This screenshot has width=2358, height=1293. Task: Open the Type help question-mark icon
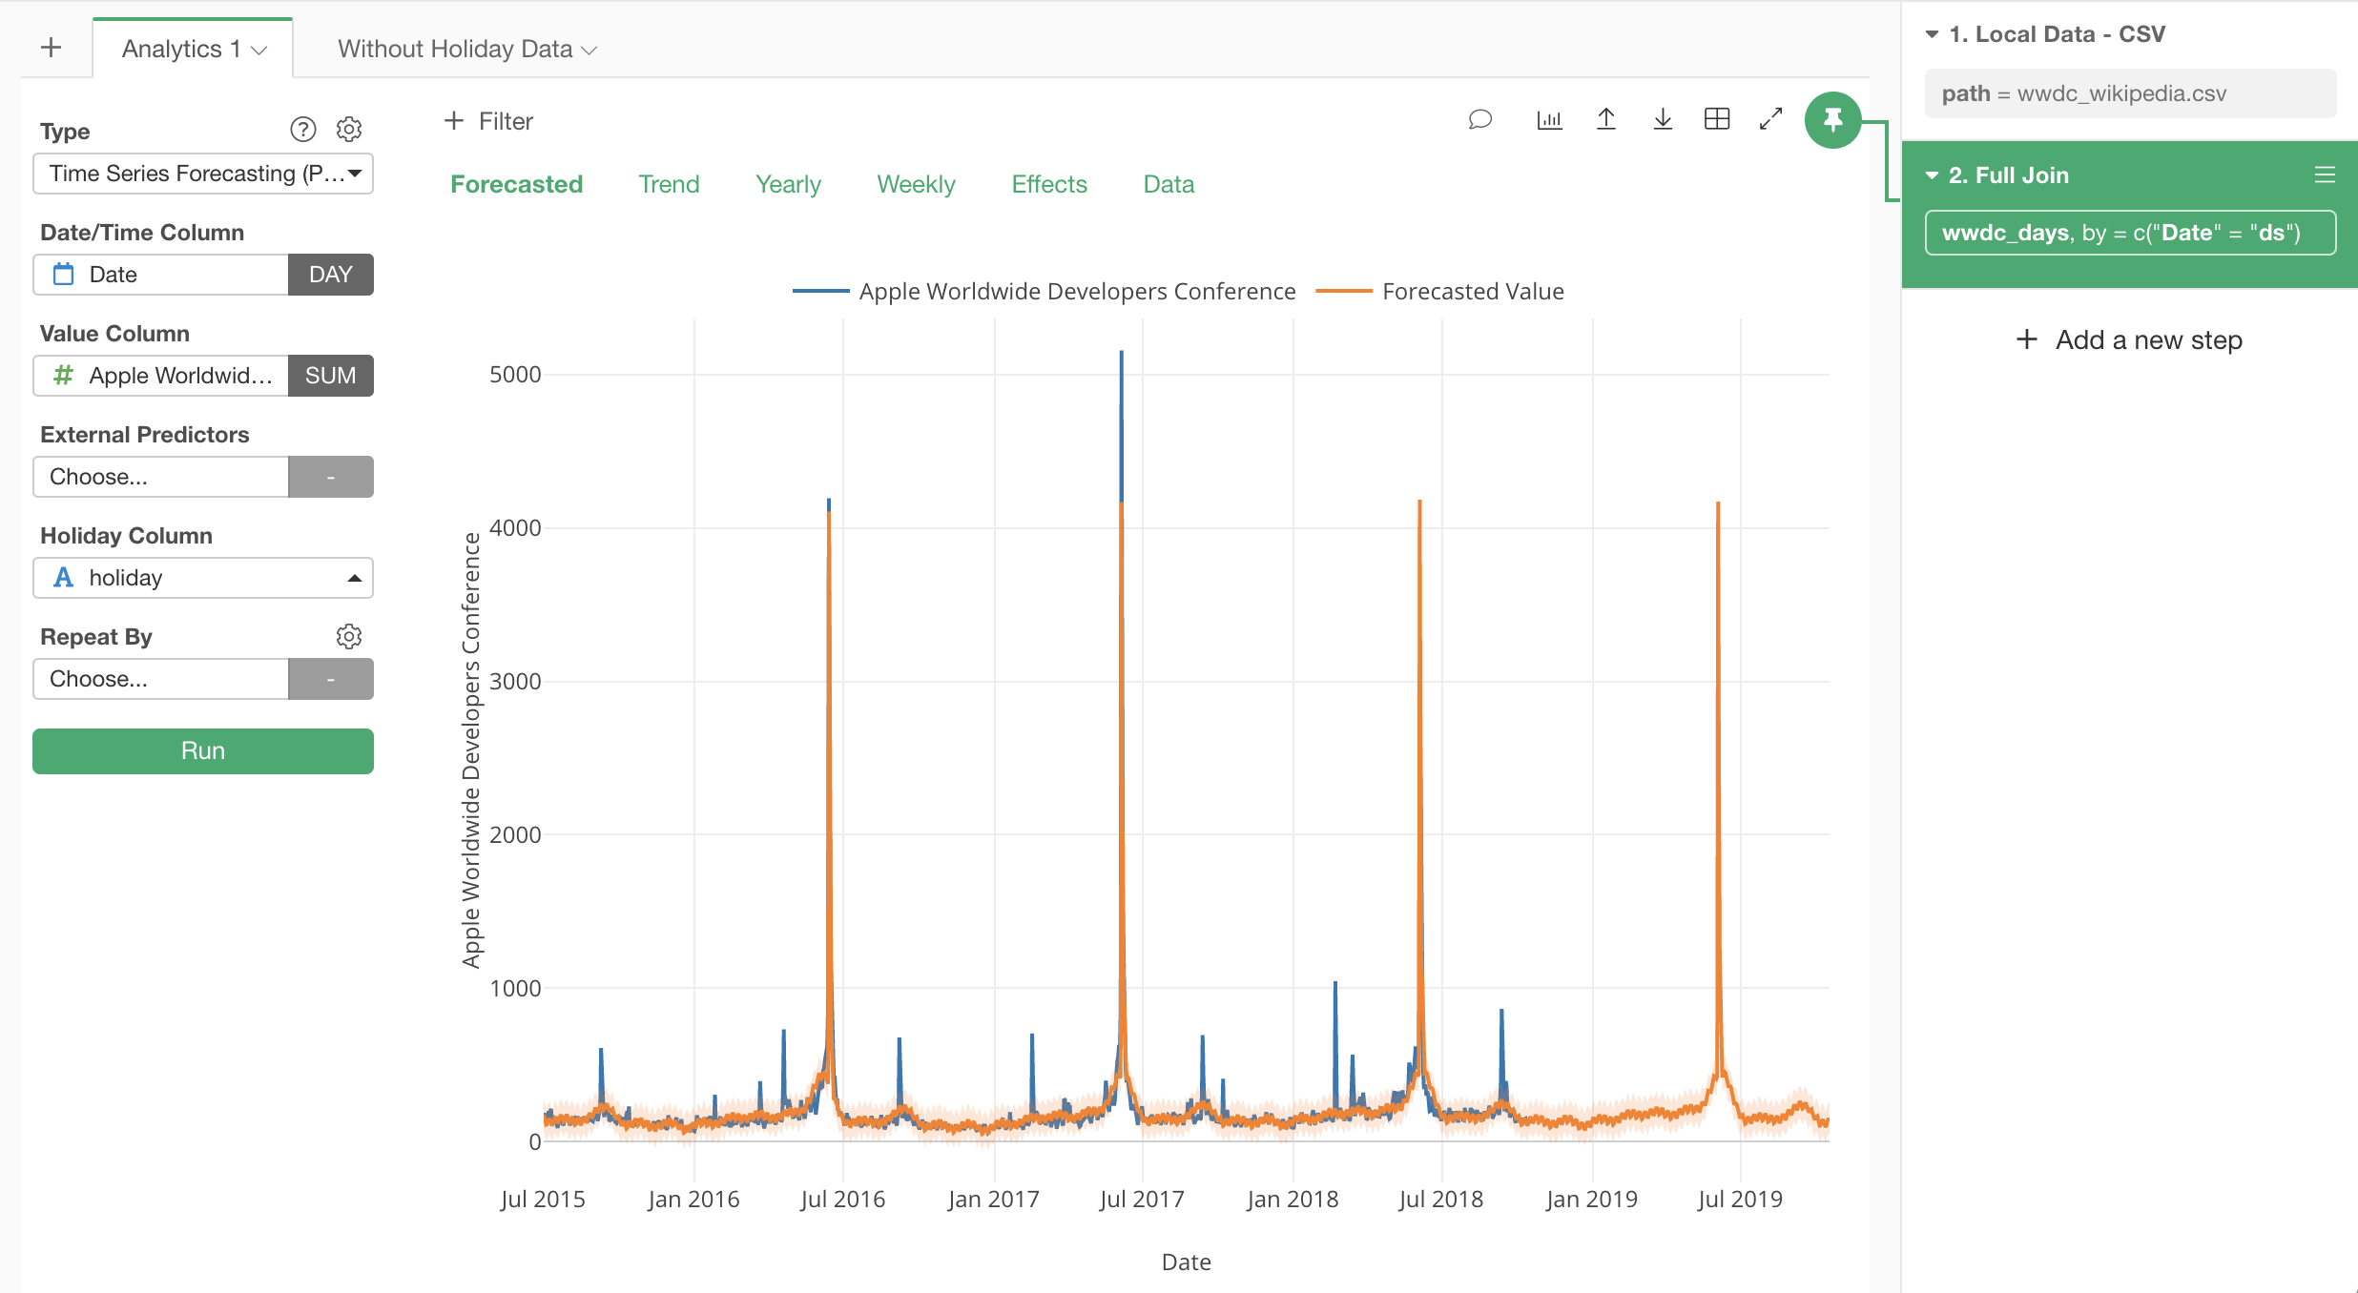coord(302,130)
